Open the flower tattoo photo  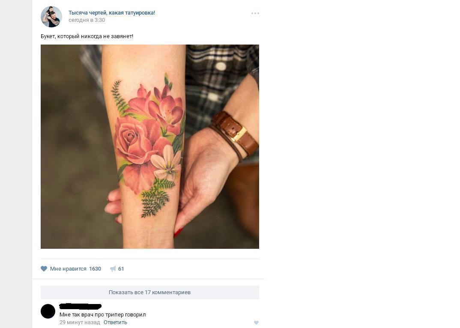click(x=149, y=146)
